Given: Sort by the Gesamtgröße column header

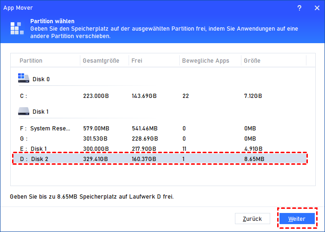Looking at the screenshot, I should (101, 61).
